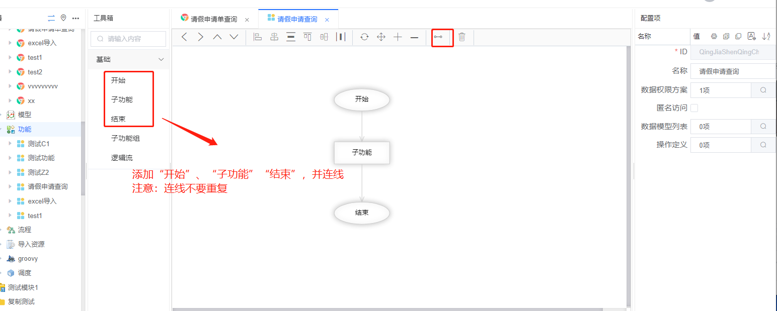Viewport: 777px width, 311px height.
Task: Expand the test2 tree node arrow
Action: tap(10, 72)
